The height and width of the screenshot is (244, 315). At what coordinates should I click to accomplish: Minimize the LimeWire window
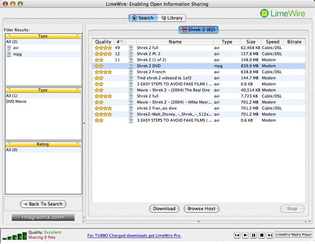pos(13,4)
